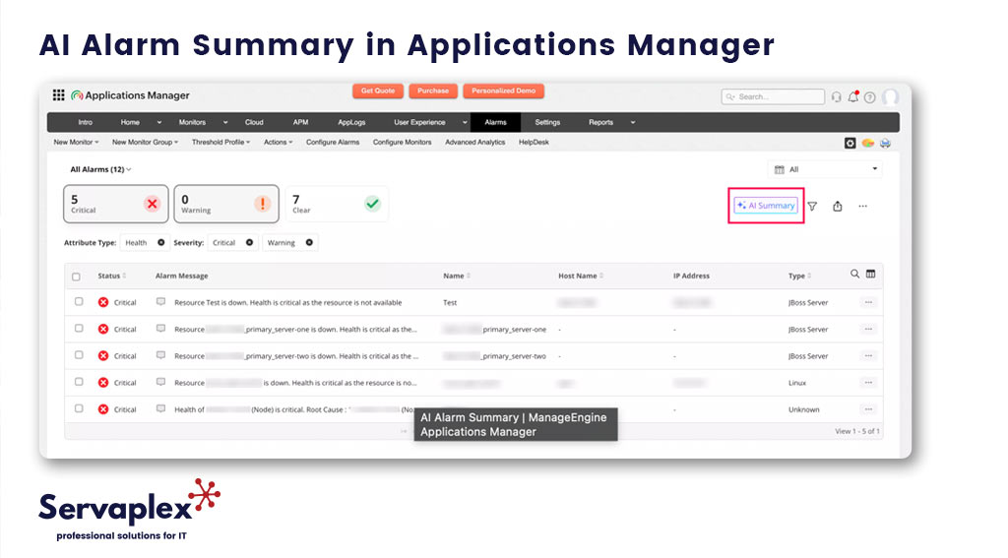The width and height of the screenshot is (1008, 558).
Task: Check the Linux alarm row checkbox
Action: point(79,382)
